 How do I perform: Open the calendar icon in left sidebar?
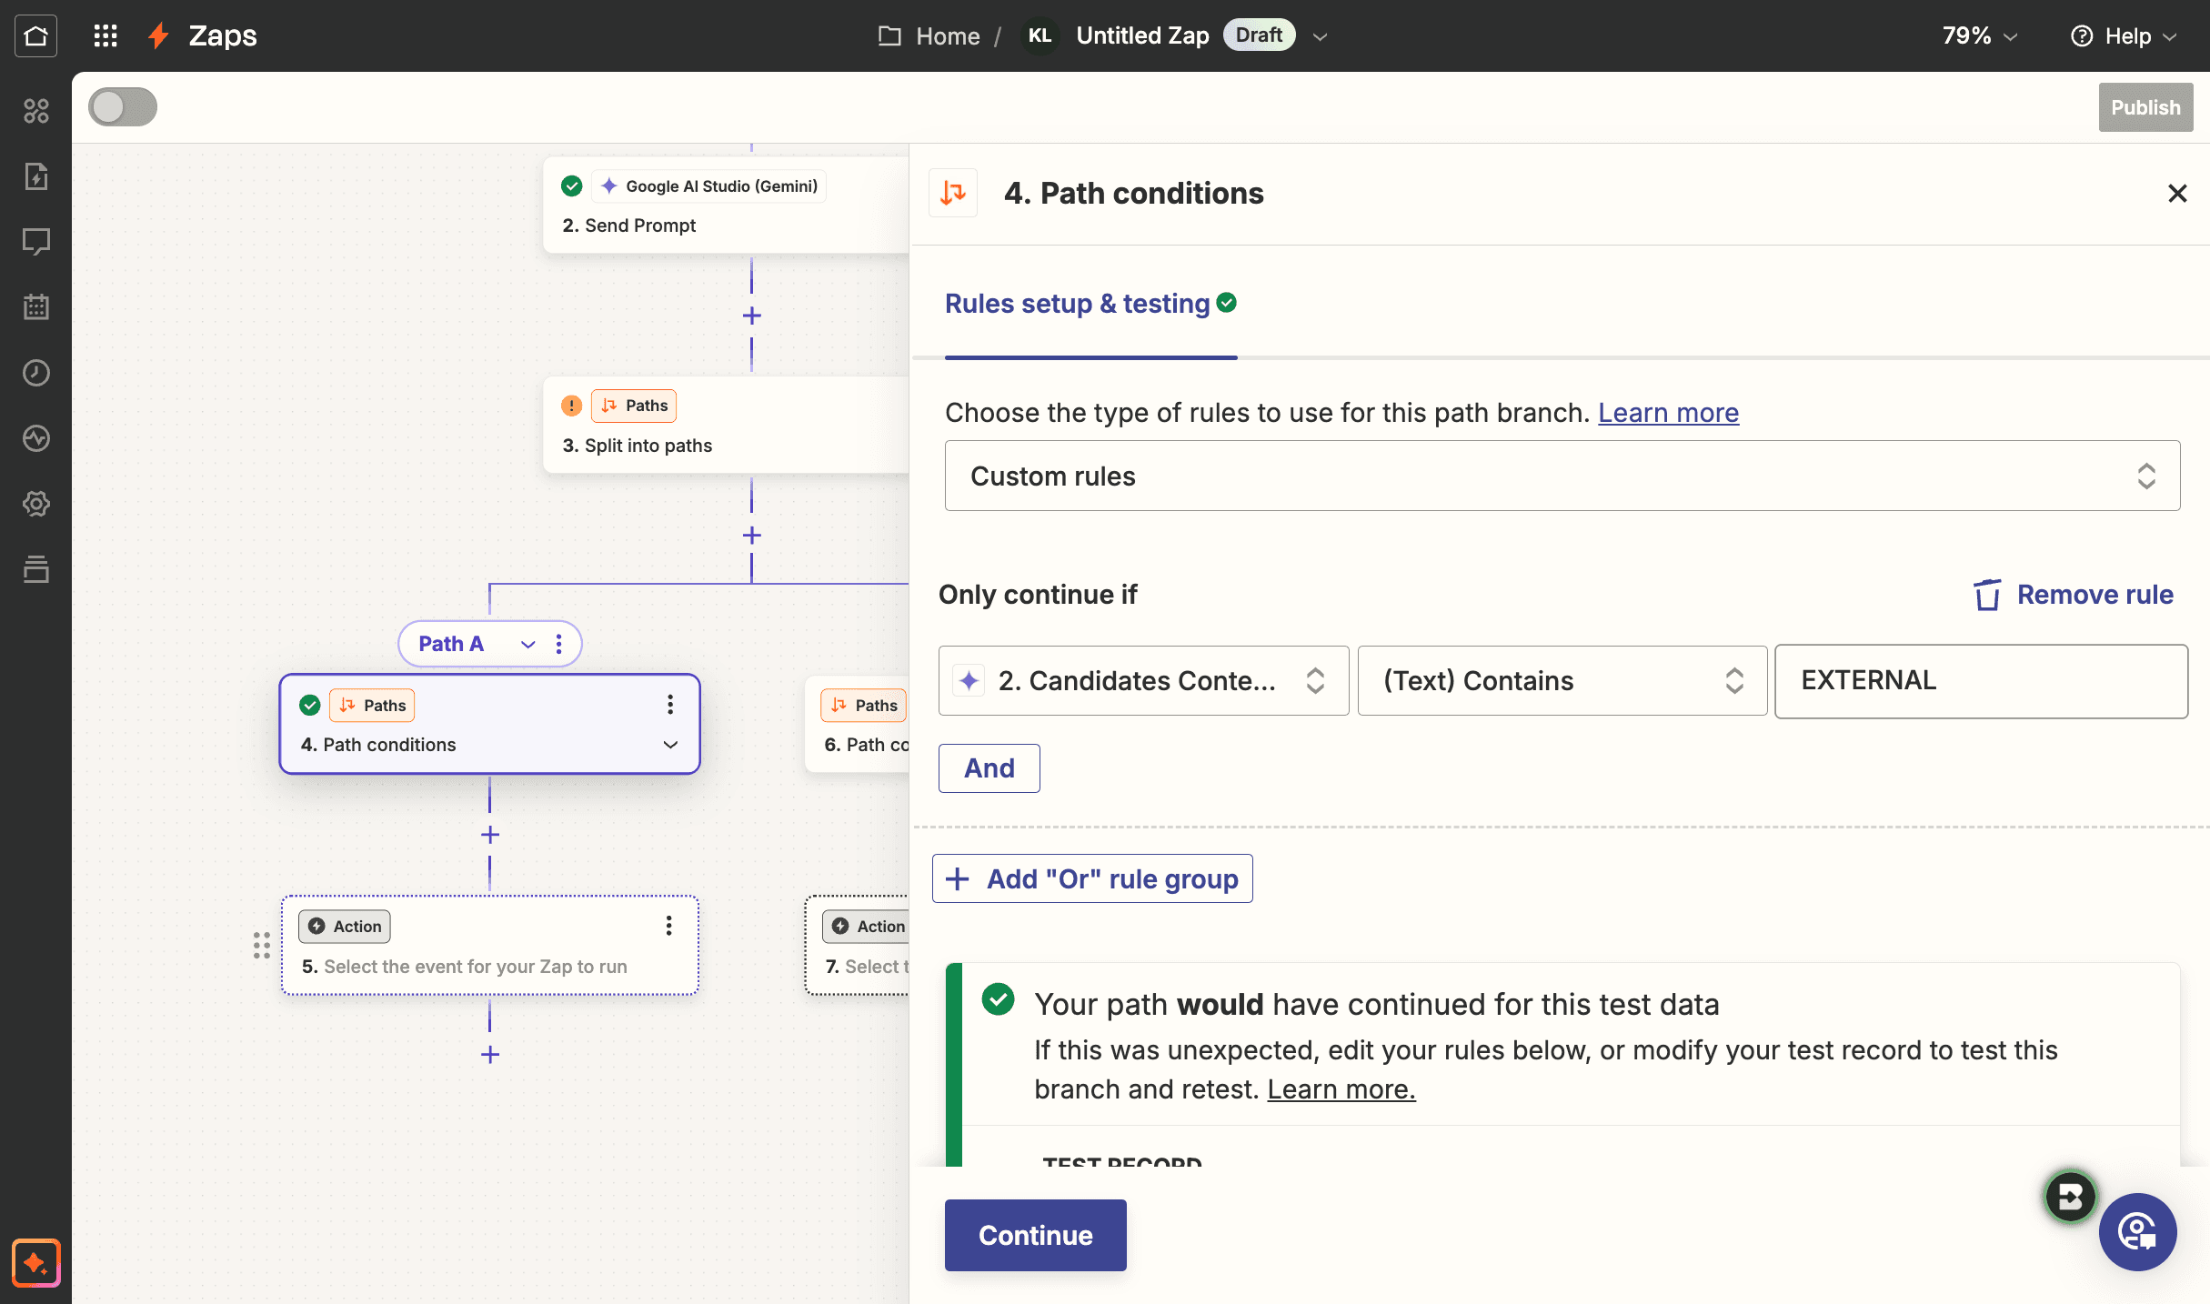coord(35,307)
